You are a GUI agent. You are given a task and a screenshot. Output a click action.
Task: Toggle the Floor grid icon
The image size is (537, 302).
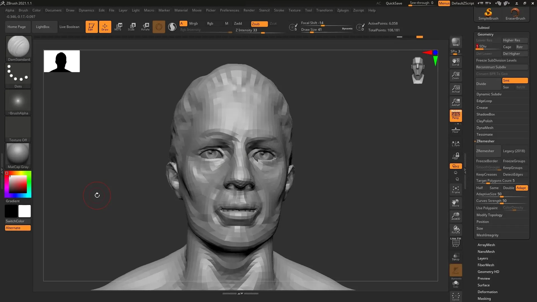456,129
